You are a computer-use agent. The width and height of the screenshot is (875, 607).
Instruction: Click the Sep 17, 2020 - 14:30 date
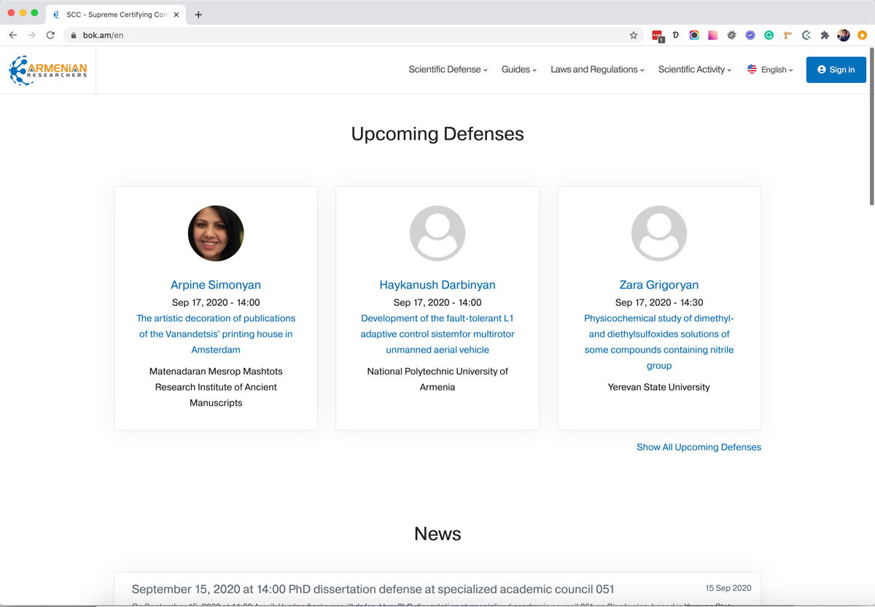point(659,302)
